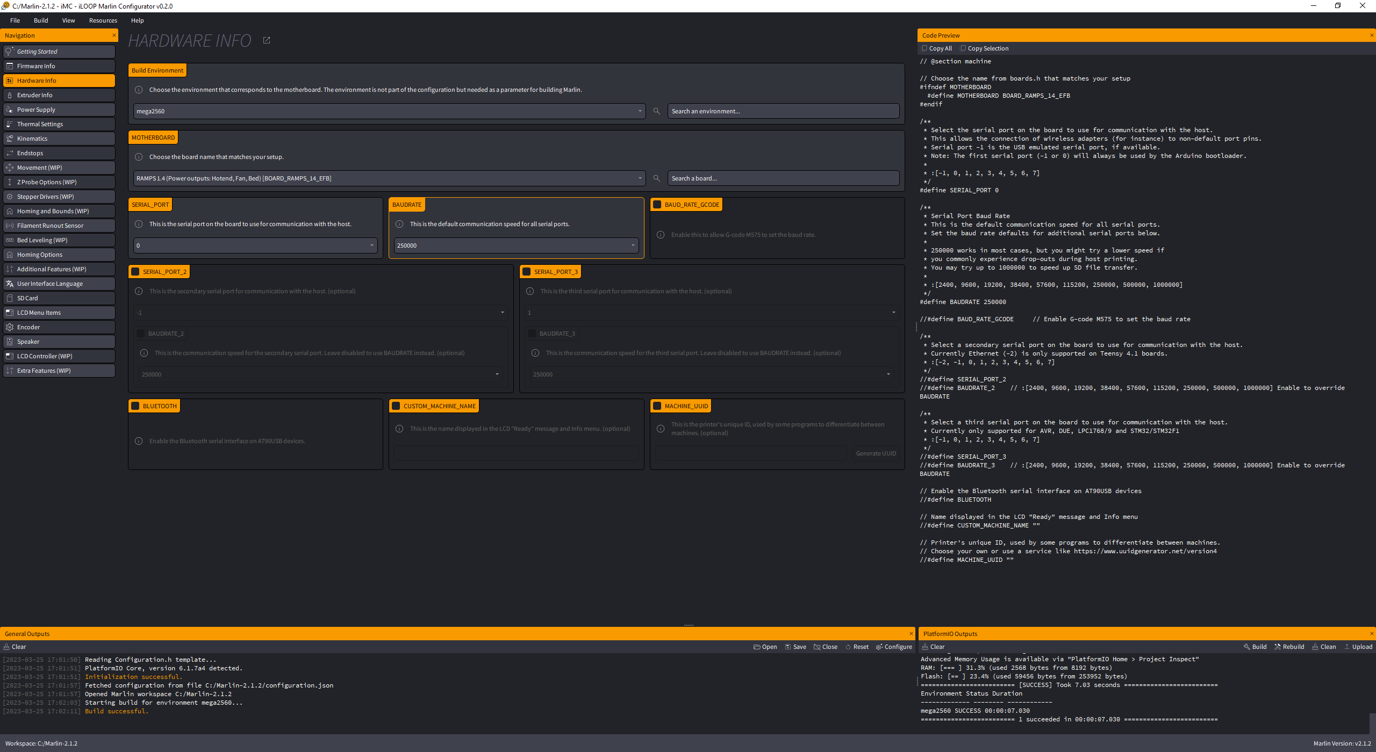
Task: Open the mega2560 environment dropdown
Action: (x=389, y=111)
